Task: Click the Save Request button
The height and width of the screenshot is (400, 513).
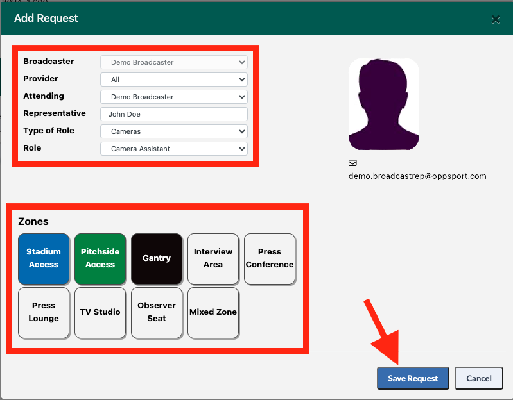Action: point(413,378)
